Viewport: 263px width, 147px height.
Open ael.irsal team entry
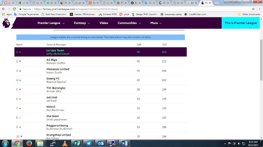coord(100,99)
